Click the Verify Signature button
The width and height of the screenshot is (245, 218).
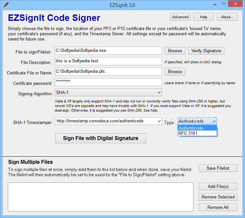[x=206, y=51]
